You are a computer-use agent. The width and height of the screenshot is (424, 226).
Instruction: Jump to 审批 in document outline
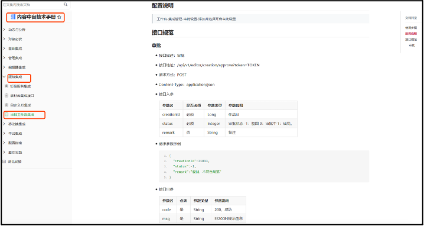[412, 45]
